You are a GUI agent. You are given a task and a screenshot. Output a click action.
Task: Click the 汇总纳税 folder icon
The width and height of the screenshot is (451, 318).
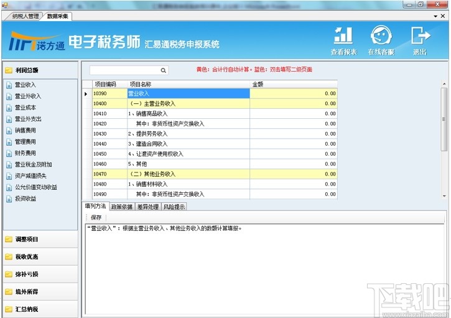(x=9, y=309)
